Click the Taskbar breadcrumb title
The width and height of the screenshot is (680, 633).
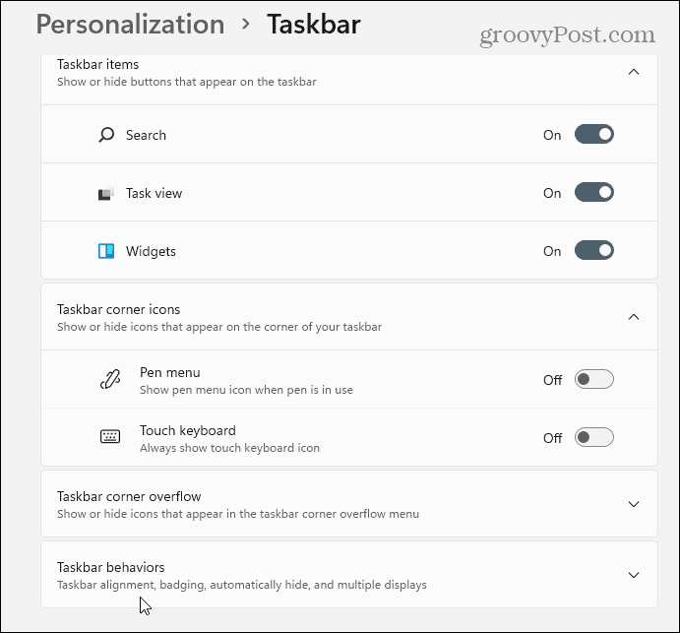coord(314,25)
